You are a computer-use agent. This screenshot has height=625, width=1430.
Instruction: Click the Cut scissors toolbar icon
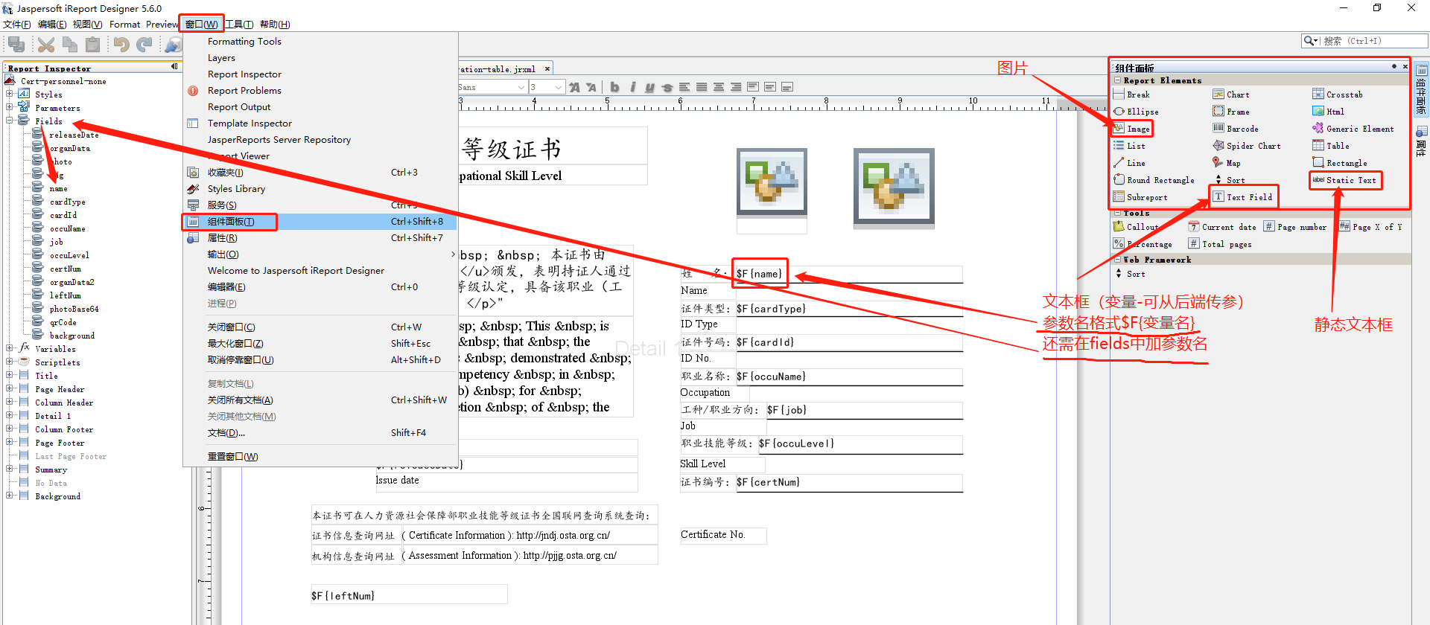point(46,45)
